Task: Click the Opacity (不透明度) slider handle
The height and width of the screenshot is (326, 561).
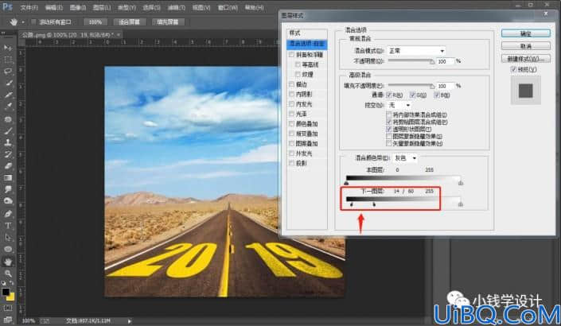Action: coord(432,62)
